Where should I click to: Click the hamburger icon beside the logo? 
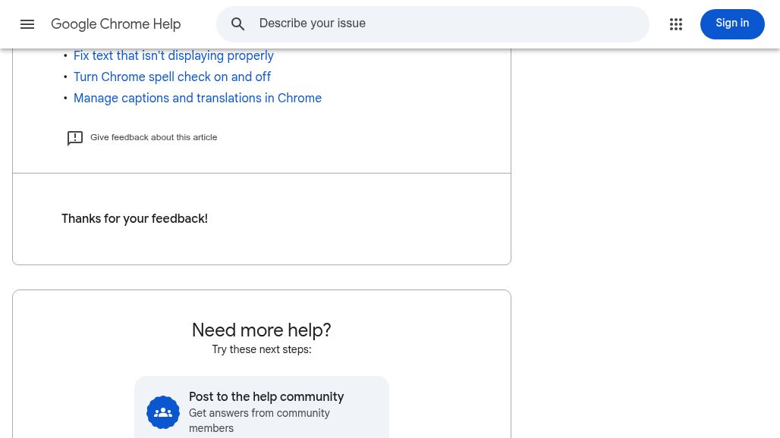[27, 23]
